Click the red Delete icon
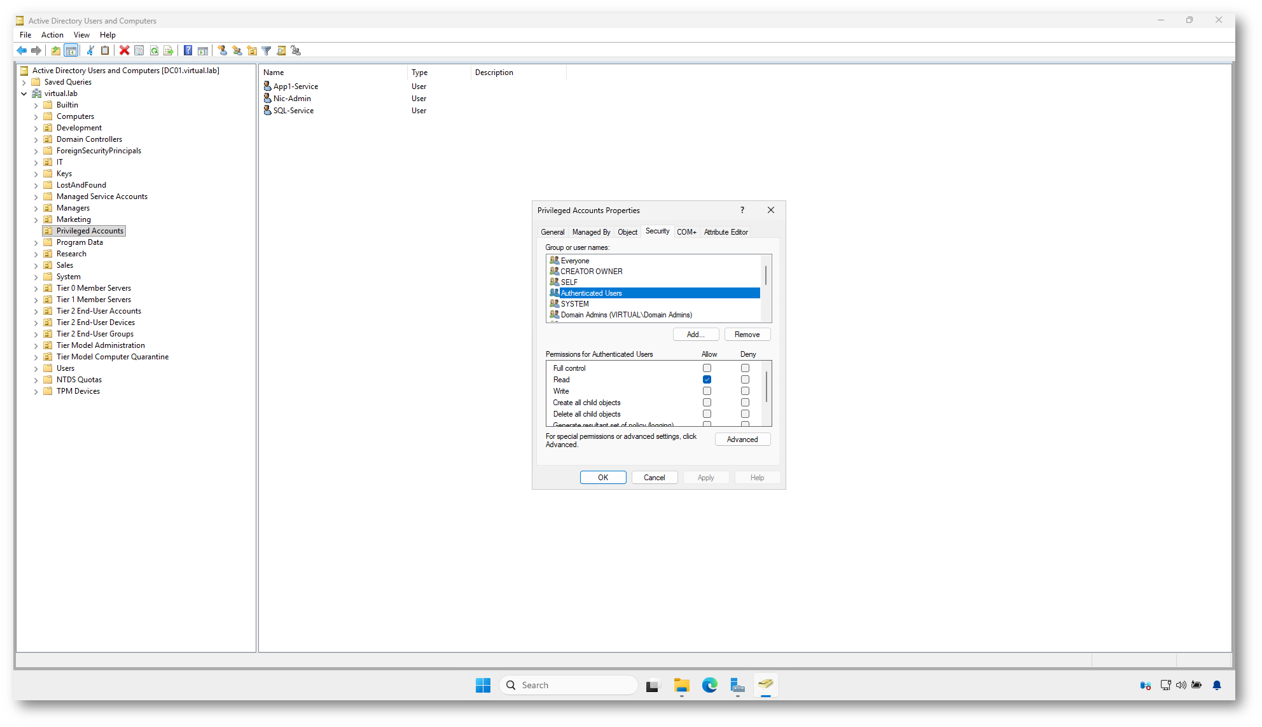The width and height of the screenshot is (1262, 727). click(125, 51)
